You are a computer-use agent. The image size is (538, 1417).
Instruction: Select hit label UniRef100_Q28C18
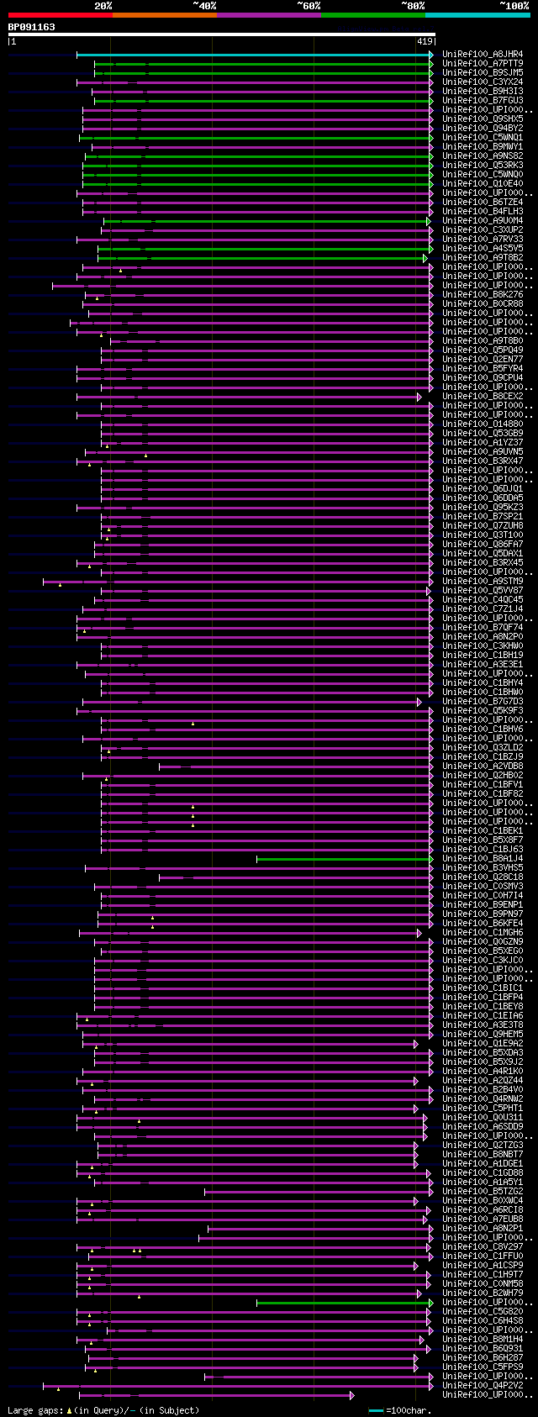[x=483, y=877]
